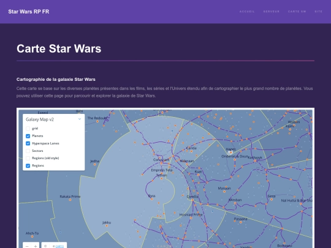331x248 pixels.
Task: Select the Byss planet marker
Action: tap(152, 199)
